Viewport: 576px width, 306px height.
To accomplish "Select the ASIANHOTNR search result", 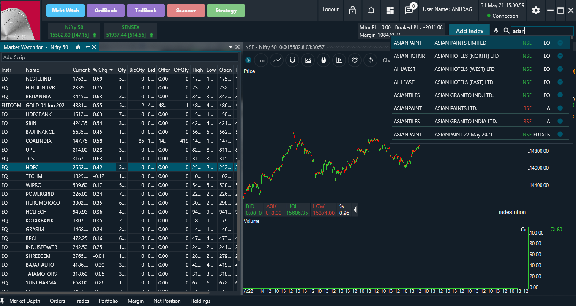I will pos(480,56).
